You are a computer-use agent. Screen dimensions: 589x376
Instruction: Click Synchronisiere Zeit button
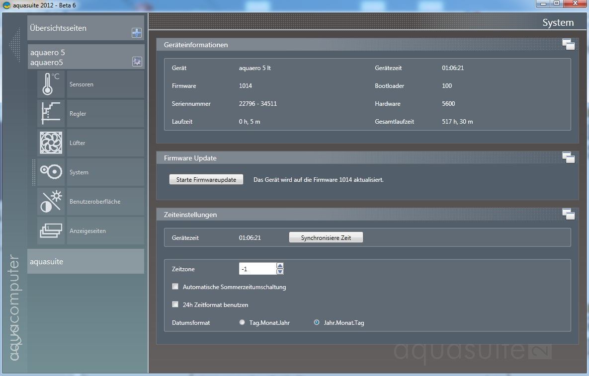[326, 237]
